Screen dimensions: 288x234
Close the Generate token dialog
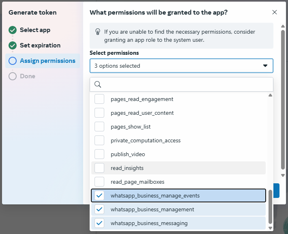click(x=275, y=12)
